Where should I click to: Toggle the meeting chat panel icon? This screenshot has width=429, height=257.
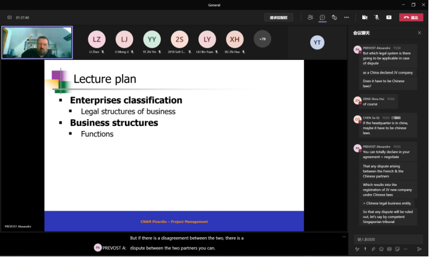323,17
